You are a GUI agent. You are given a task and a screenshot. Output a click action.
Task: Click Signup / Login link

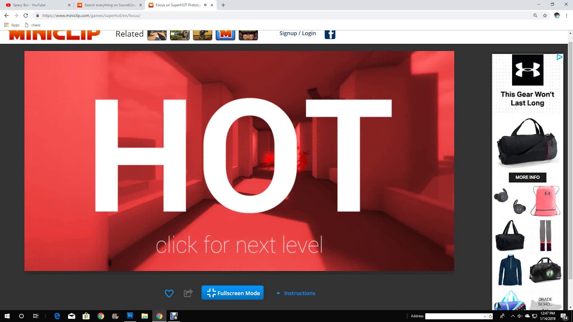pyautogui.click(x=298, y=33)
